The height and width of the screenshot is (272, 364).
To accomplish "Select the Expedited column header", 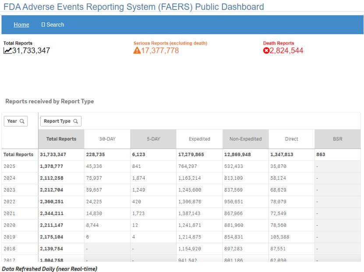I will [199, 139].
